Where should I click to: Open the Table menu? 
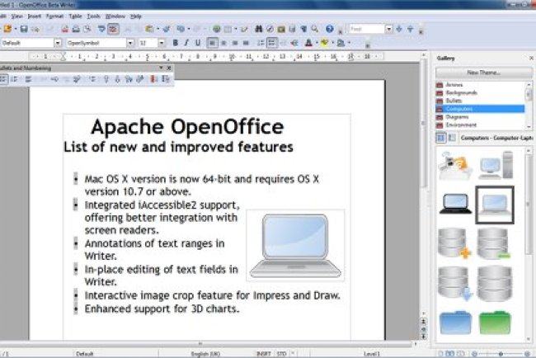point(75,16)
